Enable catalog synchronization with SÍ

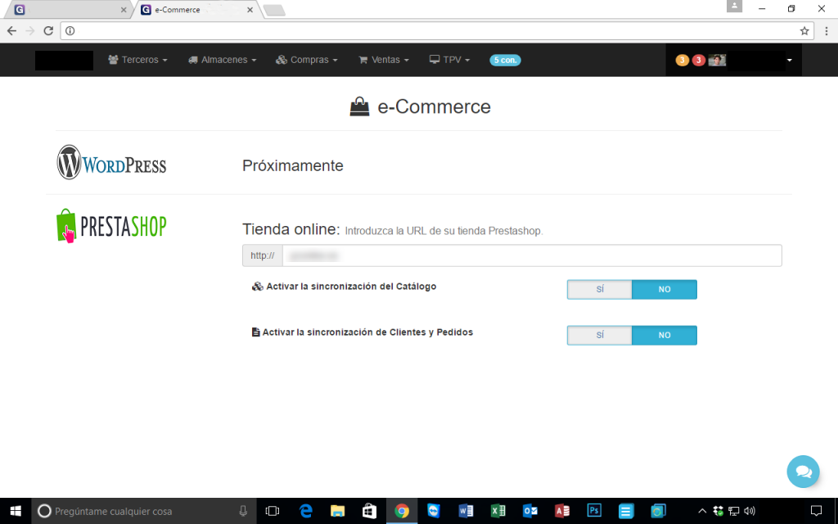(600, 289)
